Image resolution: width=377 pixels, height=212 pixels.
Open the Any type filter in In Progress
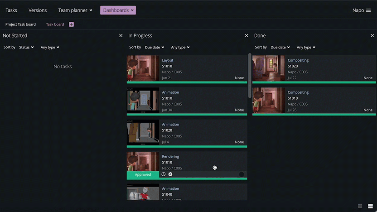click(180, 48)
